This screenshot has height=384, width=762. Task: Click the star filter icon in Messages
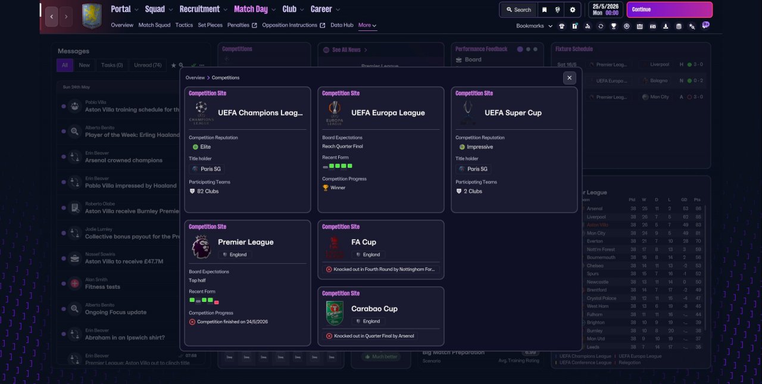click(x=173, y=65)
